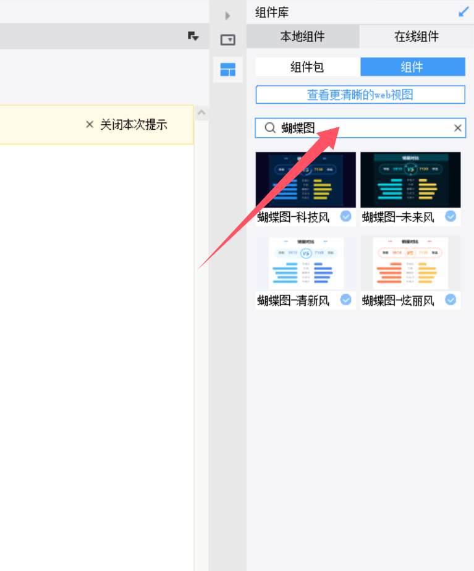The width and height of the screenshot is (474, 571).
Task: Collapse the side panel with the arrow icon
Action: click(x=227, y=15)
